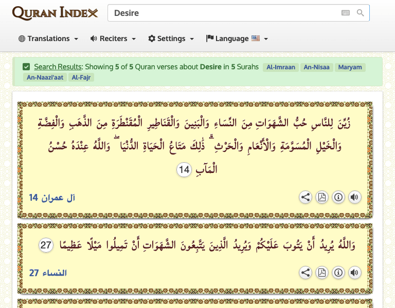395x308 pixels.
Task: Toggle the Search Results green checkbox
Action: click(26, 67)
